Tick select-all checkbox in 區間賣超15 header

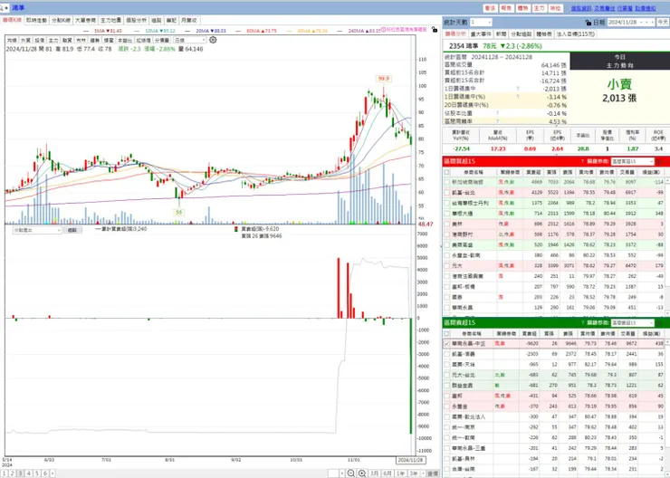point(447,333)
